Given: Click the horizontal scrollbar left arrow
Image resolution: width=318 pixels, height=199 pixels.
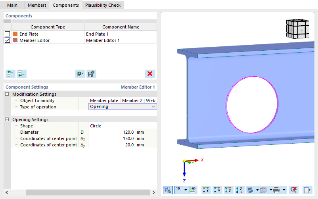Looking at the screenshot, I should [7, 192].
